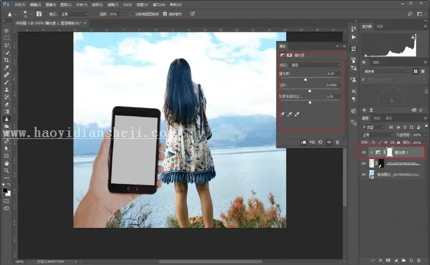Viewport: 430px width, 265px height.
Task: Clip adjustment to layer icon in Properties
Action: (x=304, y=142)
